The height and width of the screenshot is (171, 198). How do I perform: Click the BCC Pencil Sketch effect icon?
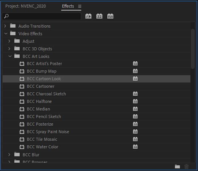point(22,117)
